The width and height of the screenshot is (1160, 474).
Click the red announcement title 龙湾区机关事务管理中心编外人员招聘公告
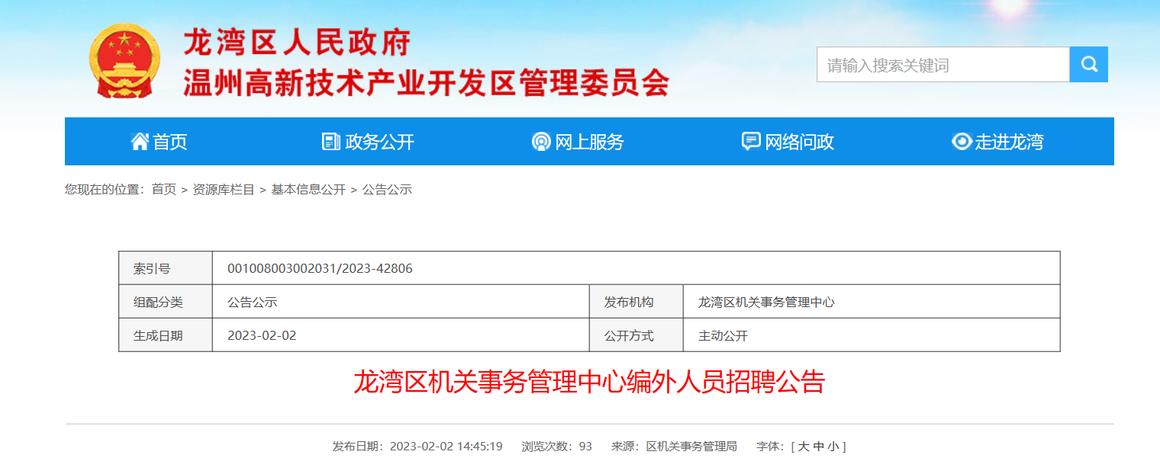(x=589, y=382)
